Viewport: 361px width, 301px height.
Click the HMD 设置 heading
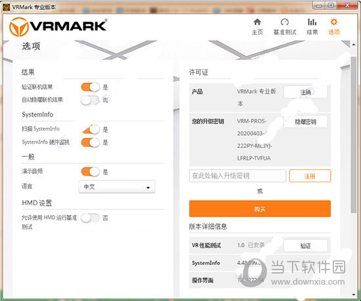pos(37,203)
